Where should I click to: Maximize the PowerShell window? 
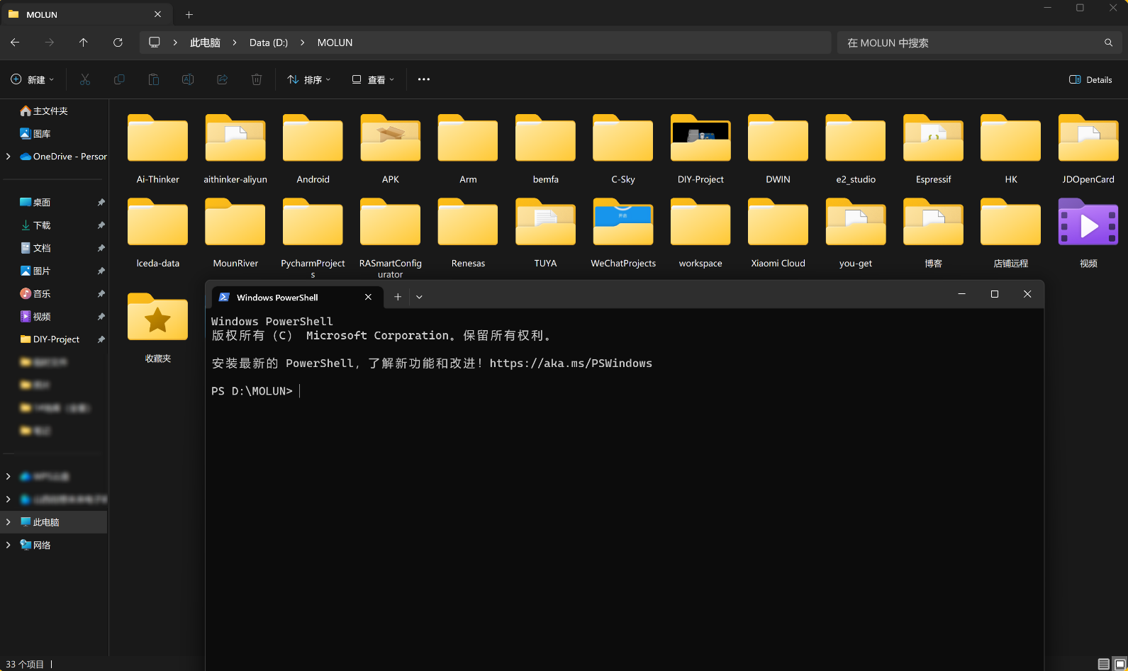coord(995,294)
